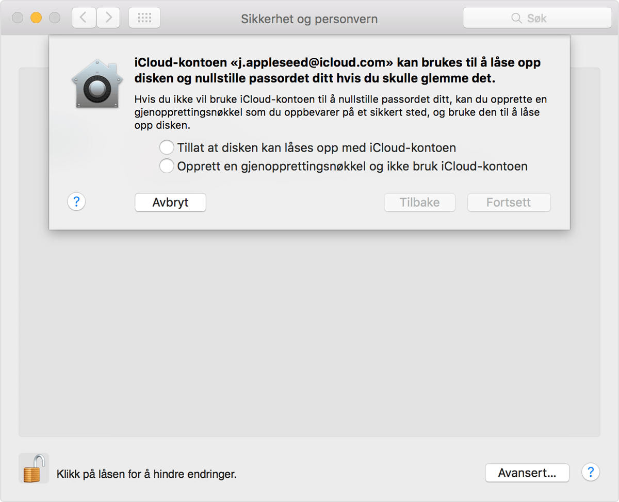The height and width of the screenshot is (502, 619).
Task: Click the open padlock icon
Action: tap(34, 468)
